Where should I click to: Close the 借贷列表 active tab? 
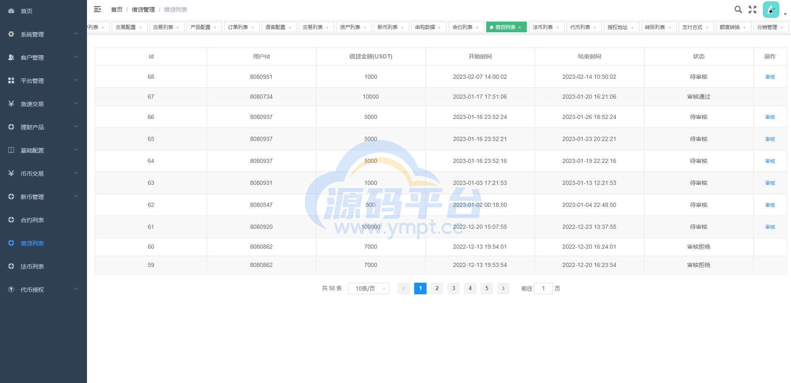pos(520,27)
